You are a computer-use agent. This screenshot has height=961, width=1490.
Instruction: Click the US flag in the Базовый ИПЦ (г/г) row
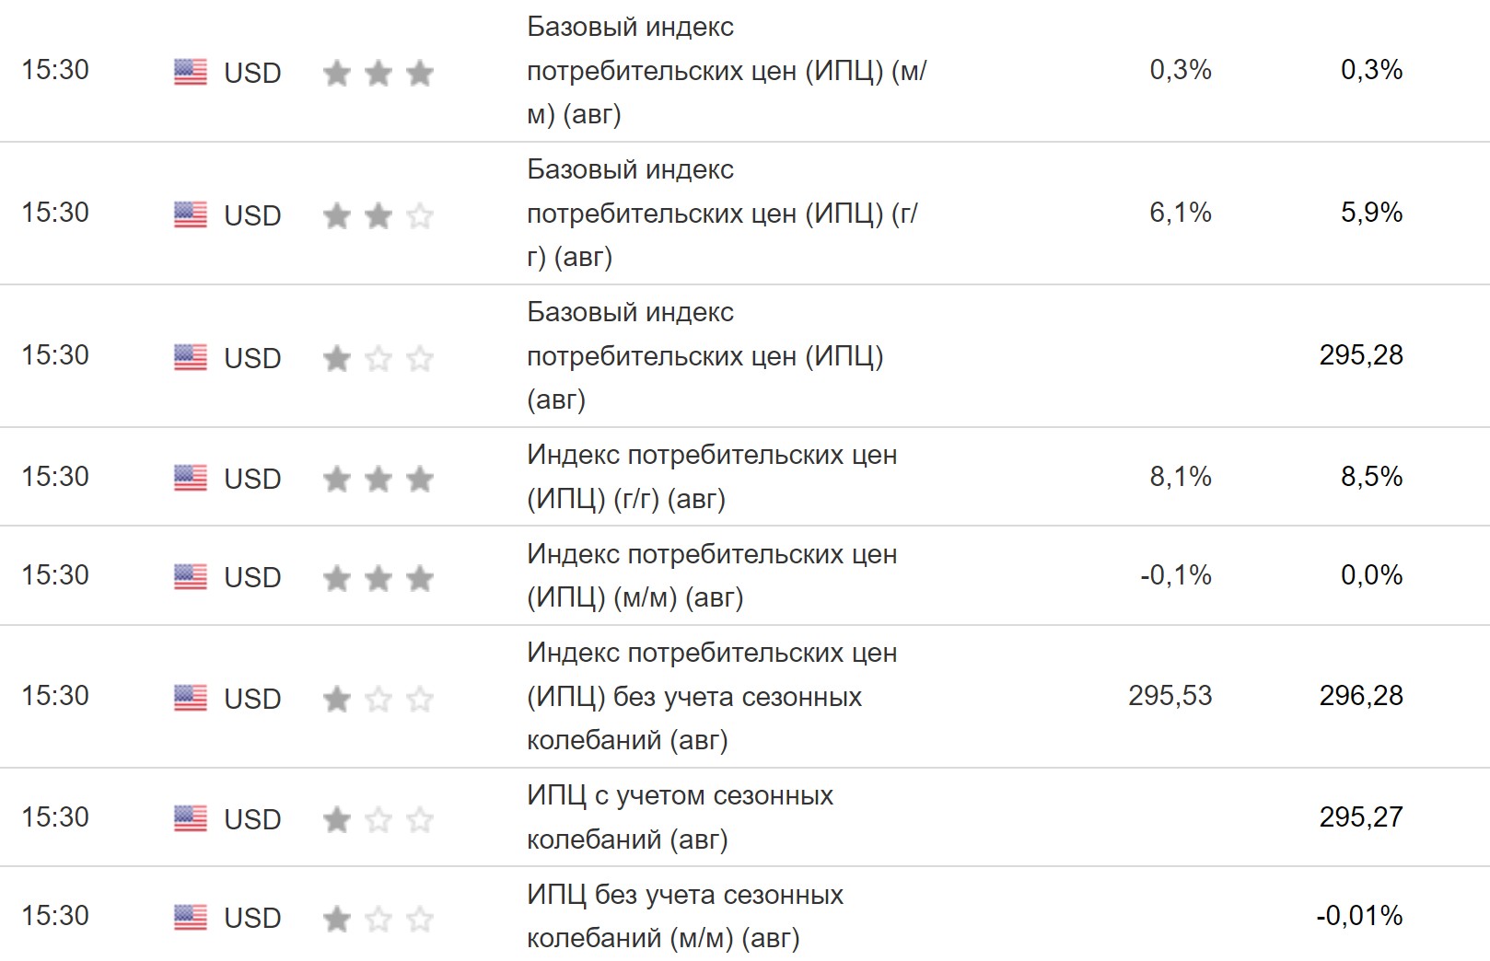(x=190, y=214)
